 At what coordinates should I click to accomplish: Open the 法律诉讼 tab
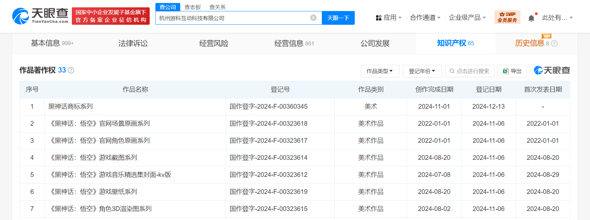click(133, 43)
